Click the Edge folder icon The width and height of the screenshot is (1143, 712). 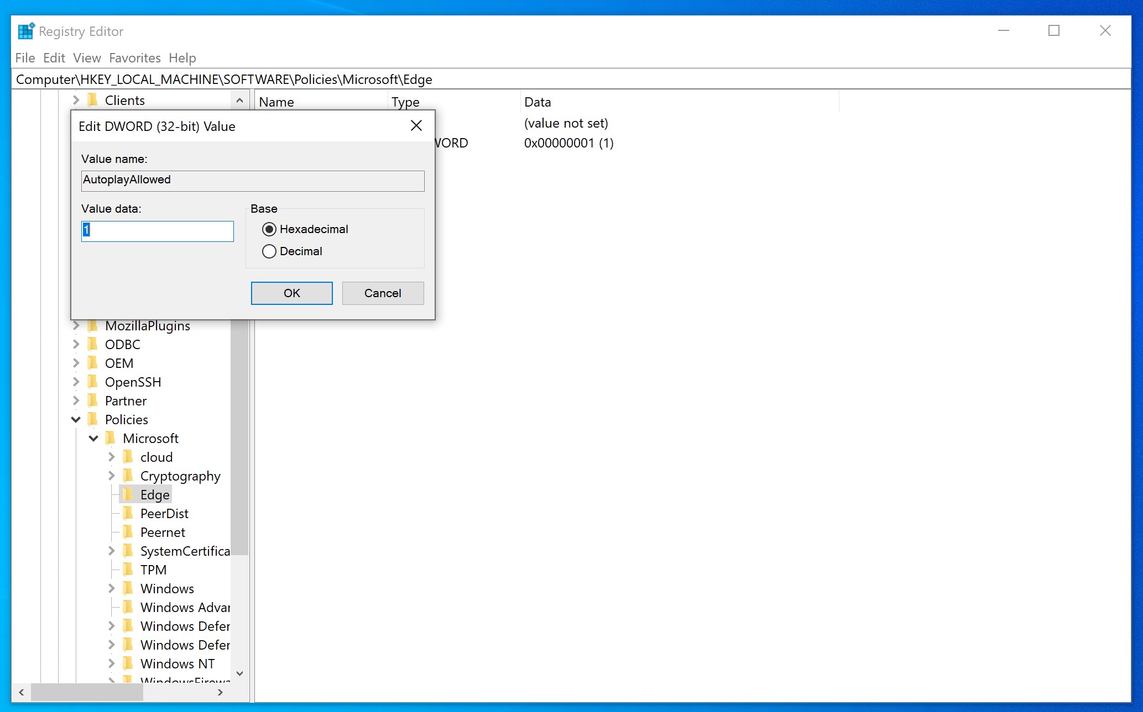point(128,494)
